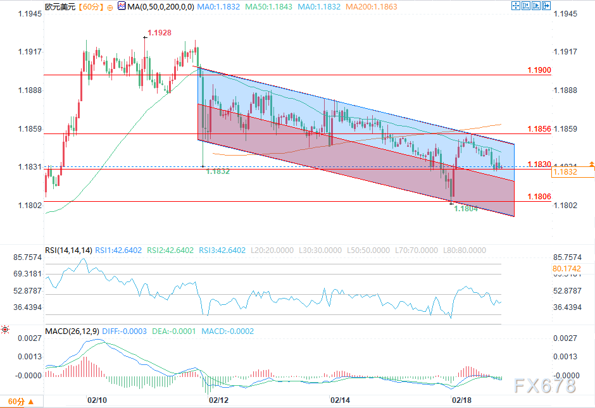Click the 1.1928 high price marker
The height and width of the screenshot is (408, 595).
(x=159, y=32)
